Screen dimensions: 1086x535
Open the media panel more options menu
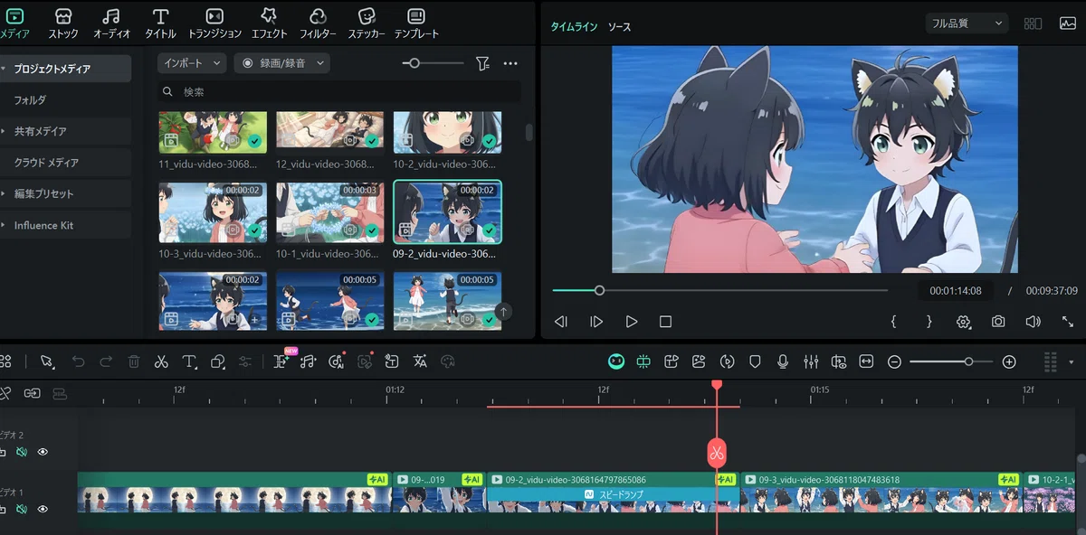pyautogui.click(x=510, y=63)
